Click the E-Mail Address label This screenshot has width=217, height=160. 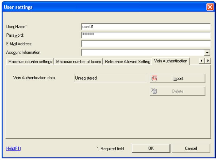19,44
